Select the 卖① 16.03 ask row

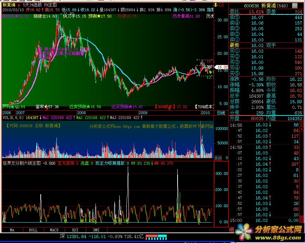(x=266, y=40)
